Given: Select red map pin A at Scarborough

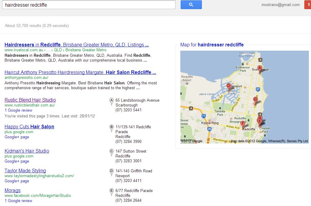Looking at the screenshot, I should click(x=260, y=69).
